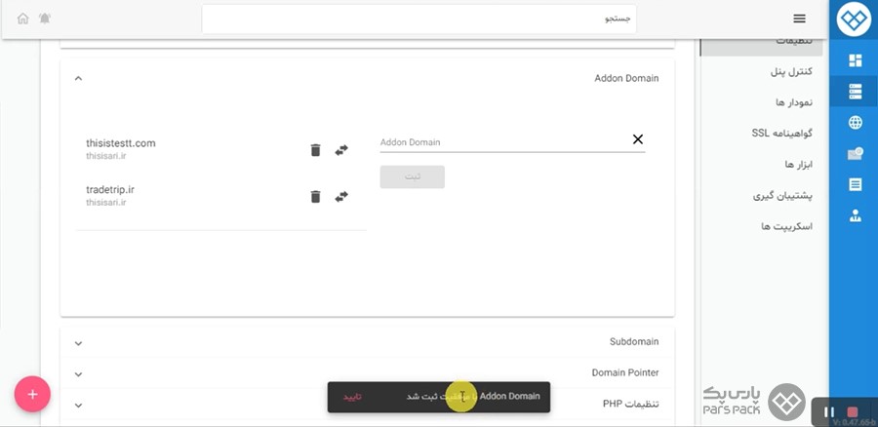Screen dimensions: 878x427
Task: Open the پشتیبان گیری menu item
Action: (x=782, y=196)
